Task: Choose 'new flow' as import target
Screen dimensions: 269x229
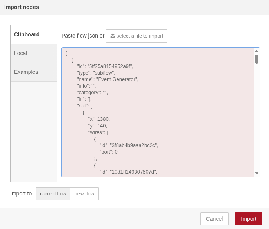Action: tap(84, 193)
